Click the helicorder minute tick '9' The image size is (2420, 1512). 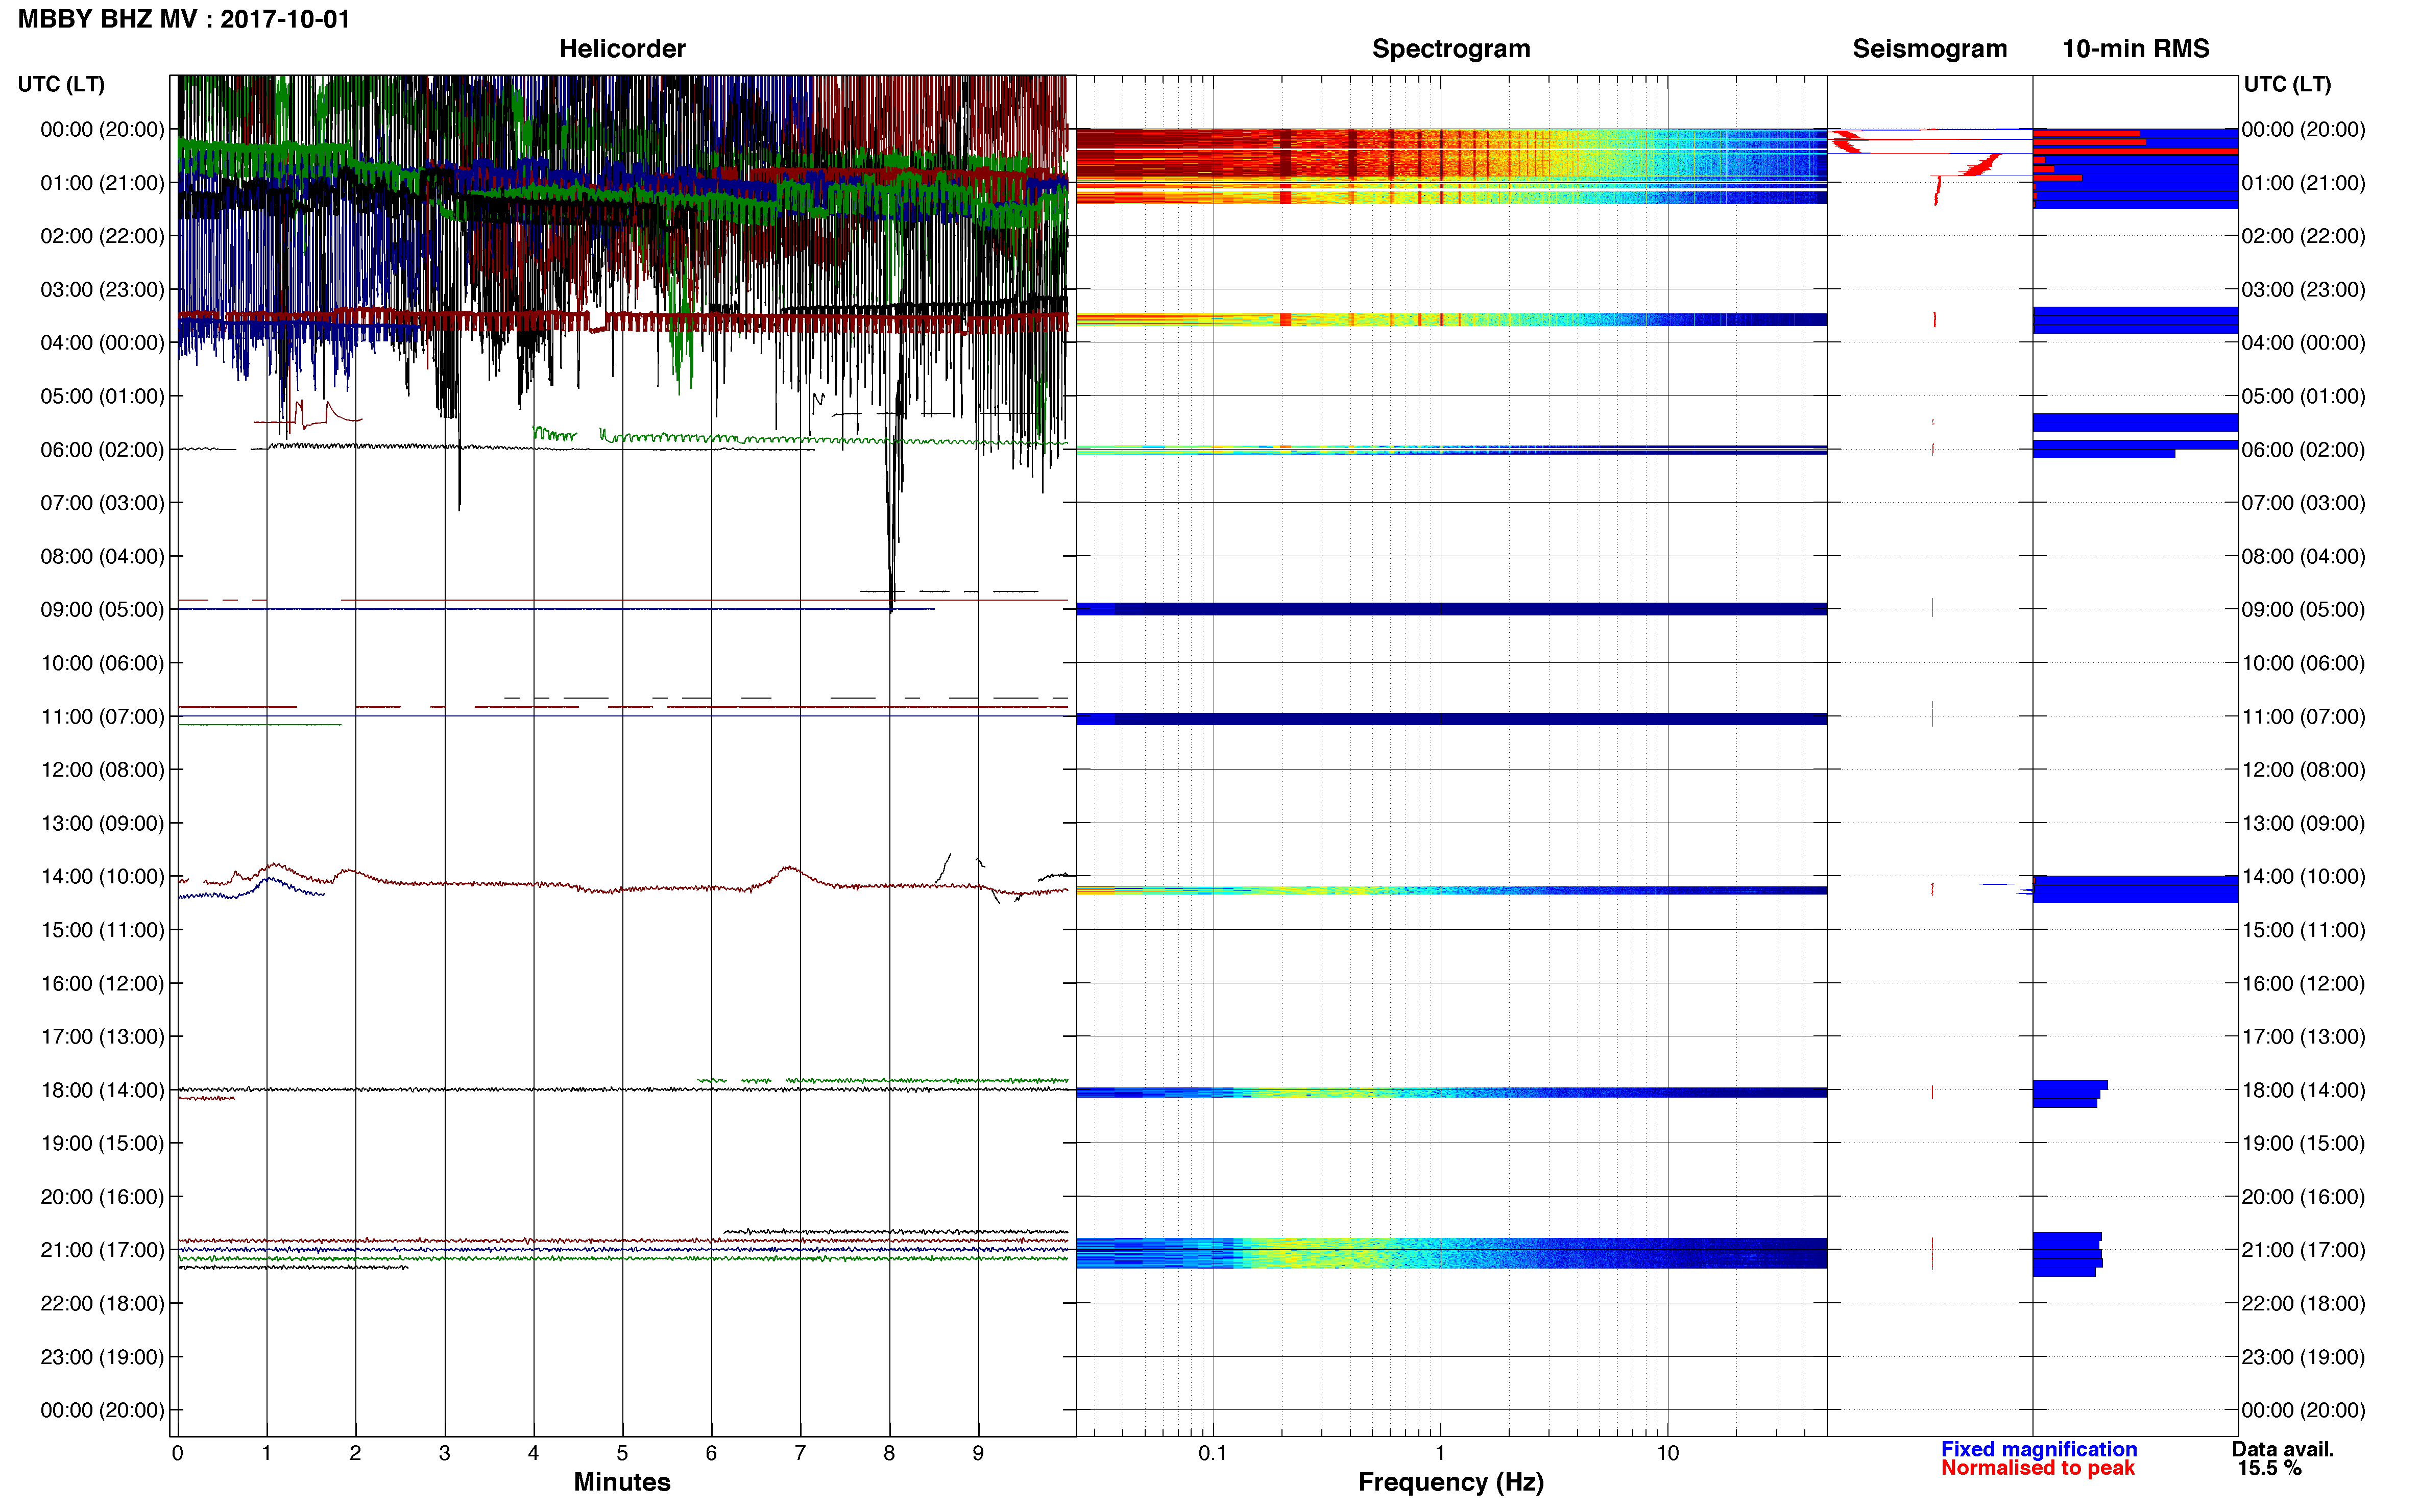coord(978,1454)
